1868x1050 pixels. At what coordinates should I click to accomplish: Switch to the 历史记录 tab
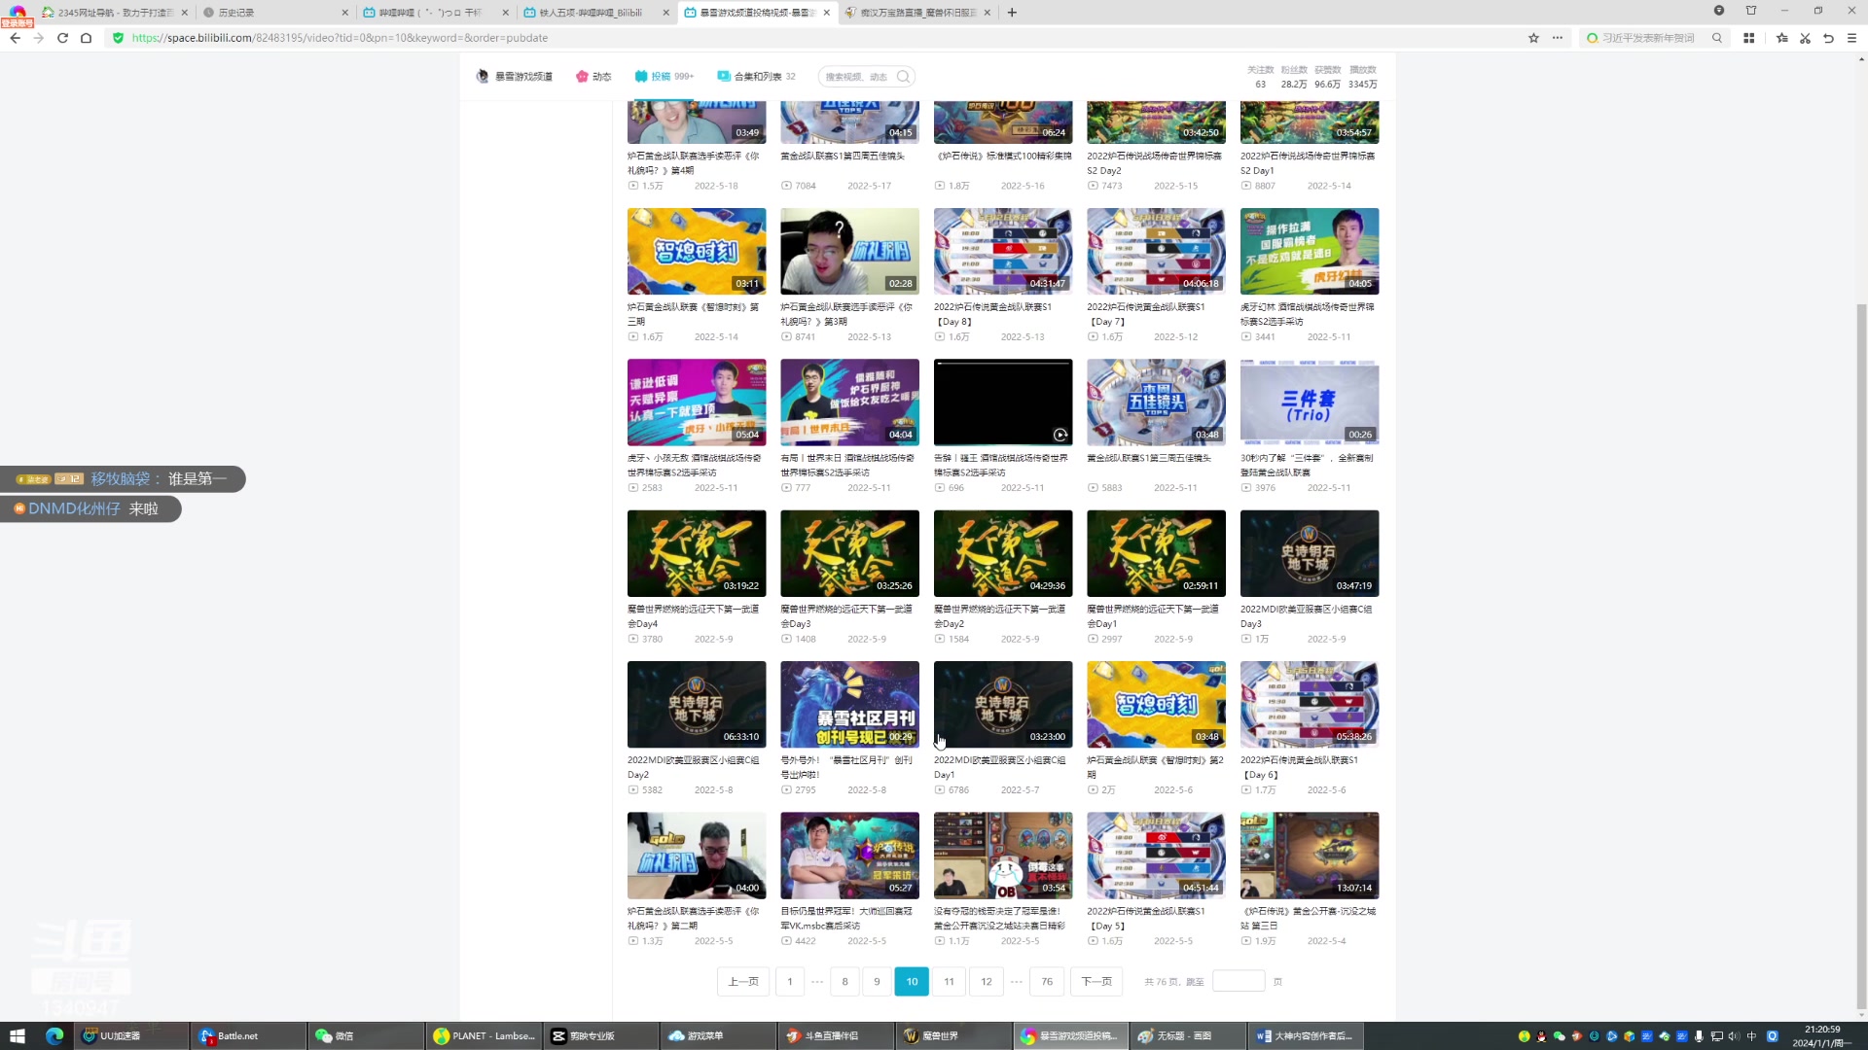coord(274,13)
